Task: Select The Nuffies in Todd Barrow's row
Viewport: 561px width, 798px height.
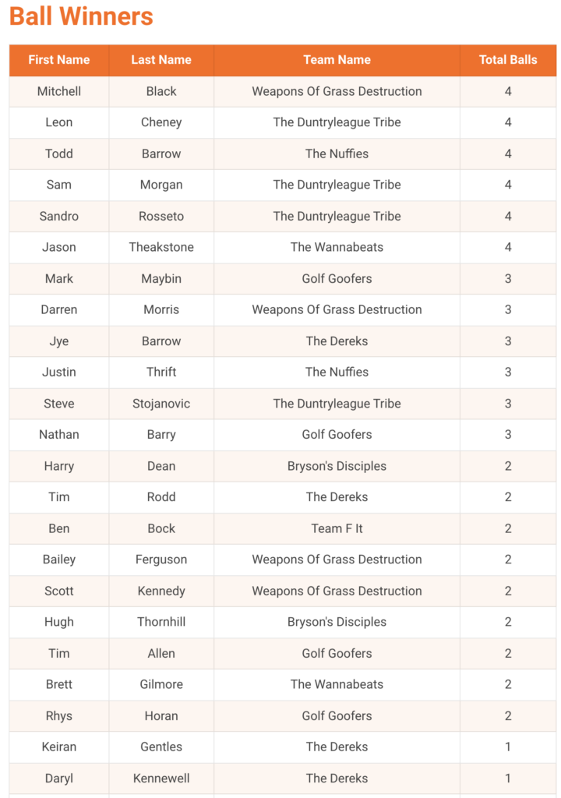Action: 337,154
